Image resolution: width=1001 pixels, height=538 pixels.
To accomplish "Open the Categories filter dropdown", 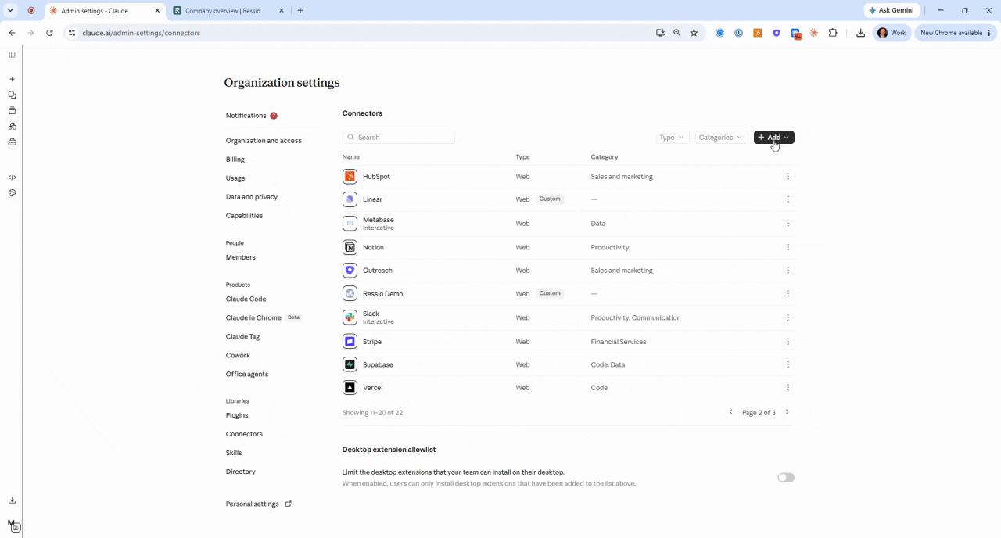I will tap(721, 138).
